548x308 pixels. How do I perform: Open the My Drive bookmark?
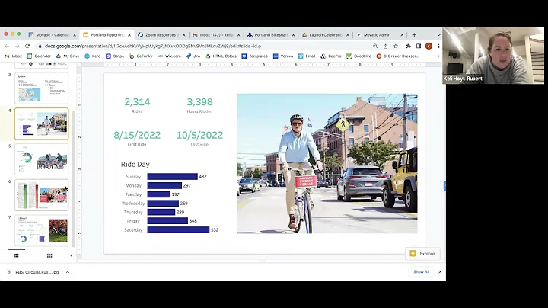click(x=68, y=56)
